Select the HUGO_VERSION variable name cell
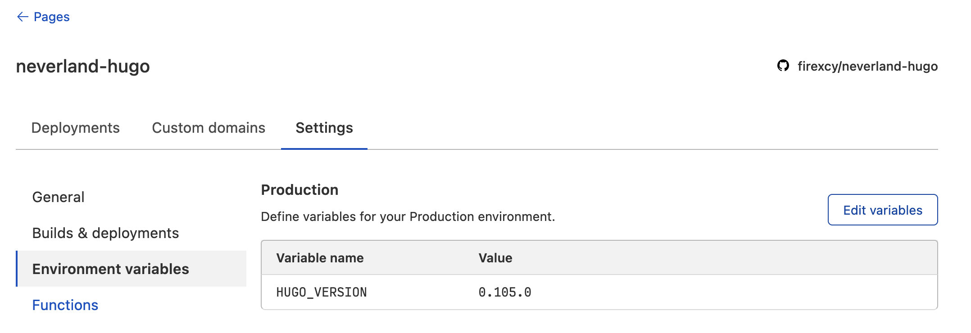971x333 pixels. coord(322,292)
